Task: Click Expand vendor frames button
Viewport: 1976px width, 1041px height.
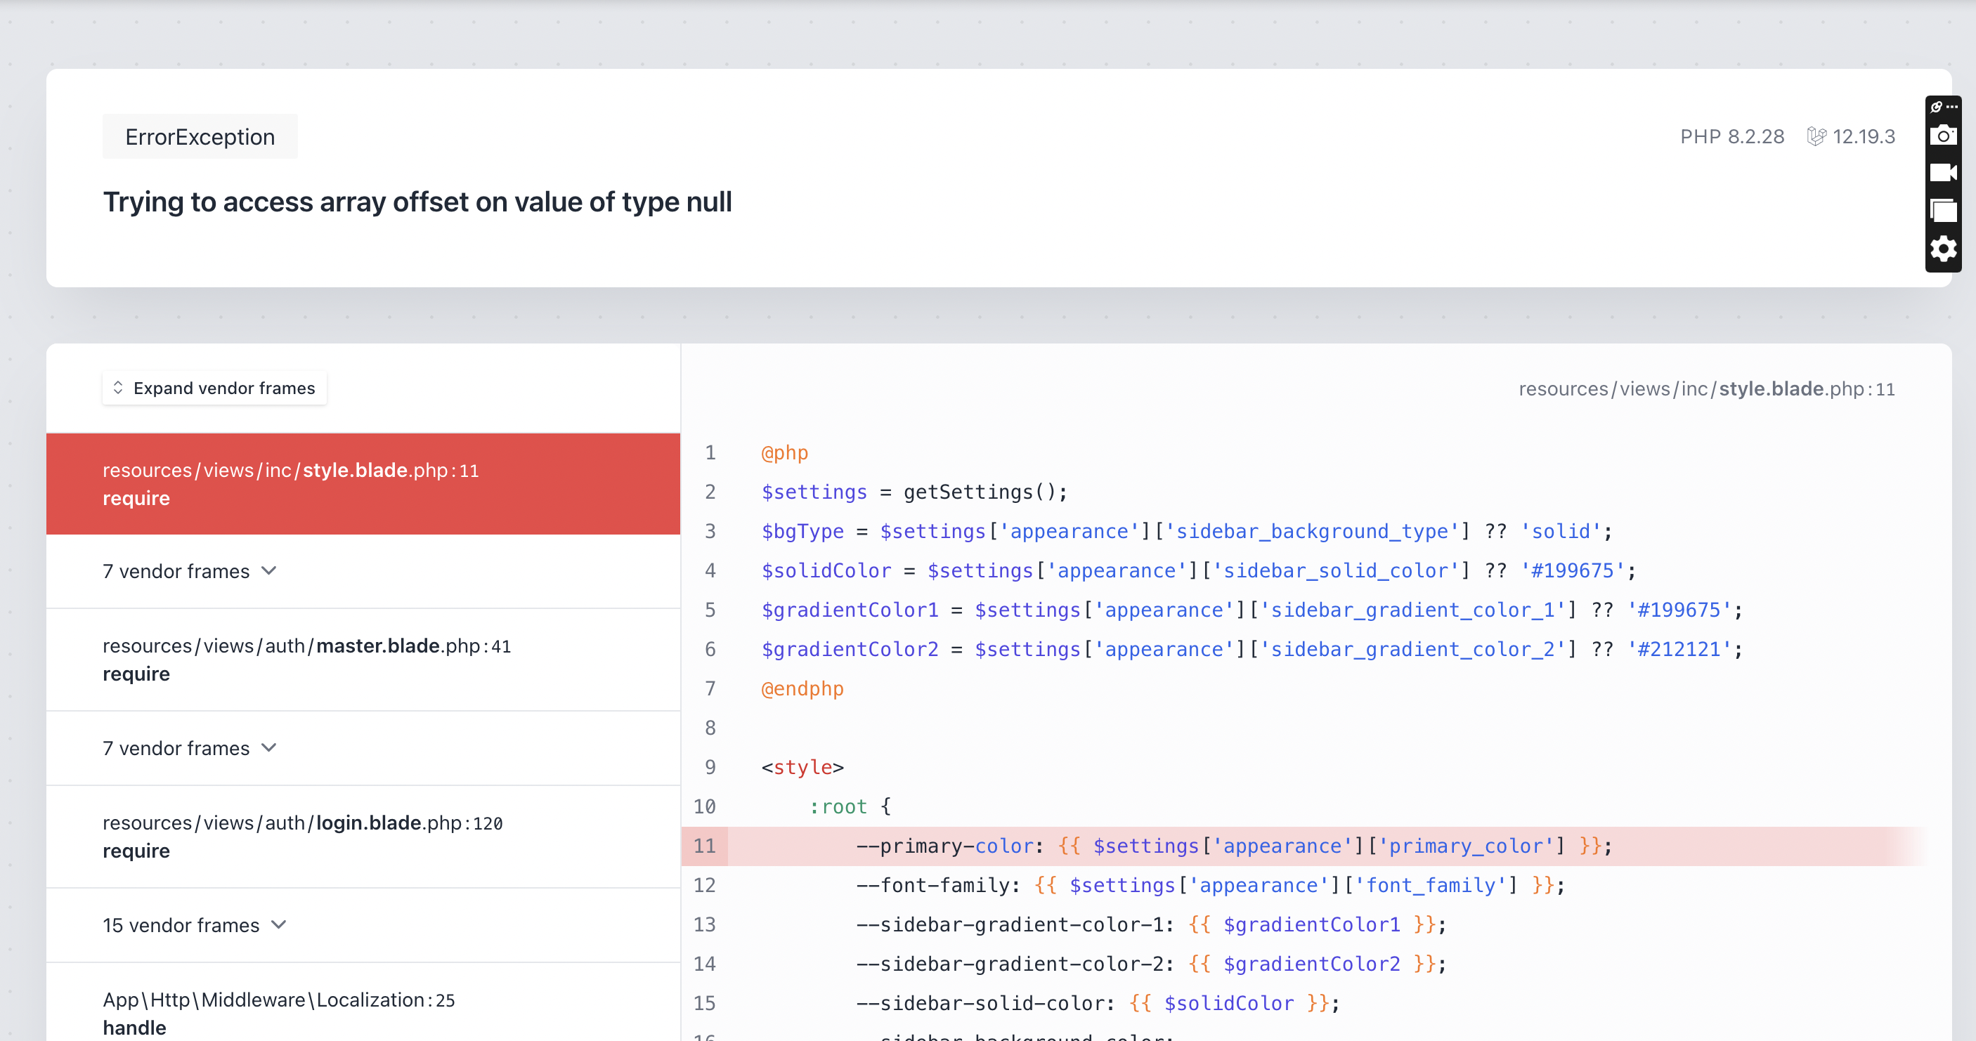Action: [214, 388]
